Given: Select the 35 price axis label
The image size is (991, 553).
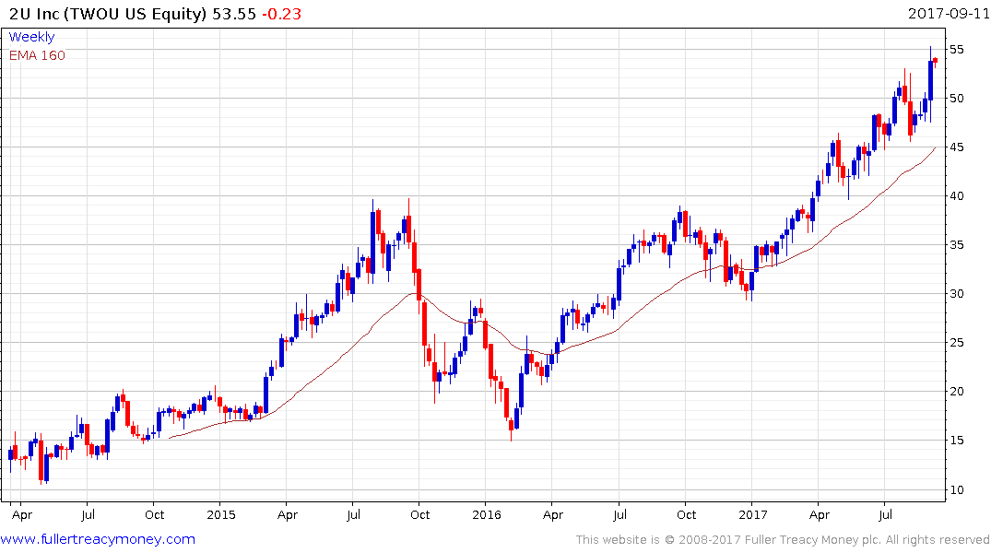Looking at the screenshot, I should pos(956,244).
